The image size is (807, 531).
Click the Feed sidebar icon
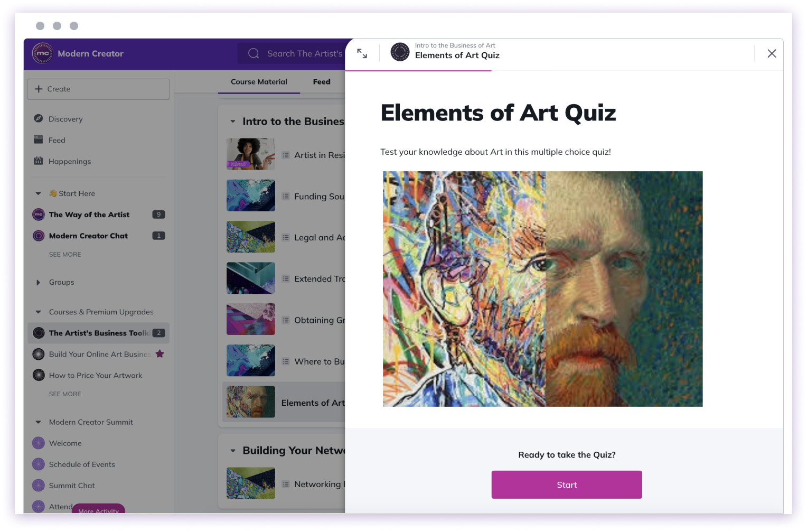tap(38, 139)
